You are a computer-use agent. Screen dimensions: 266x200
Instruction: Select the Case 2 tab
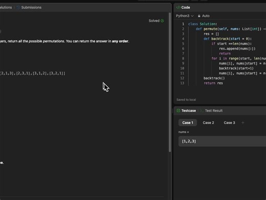[x=208, y=123]
